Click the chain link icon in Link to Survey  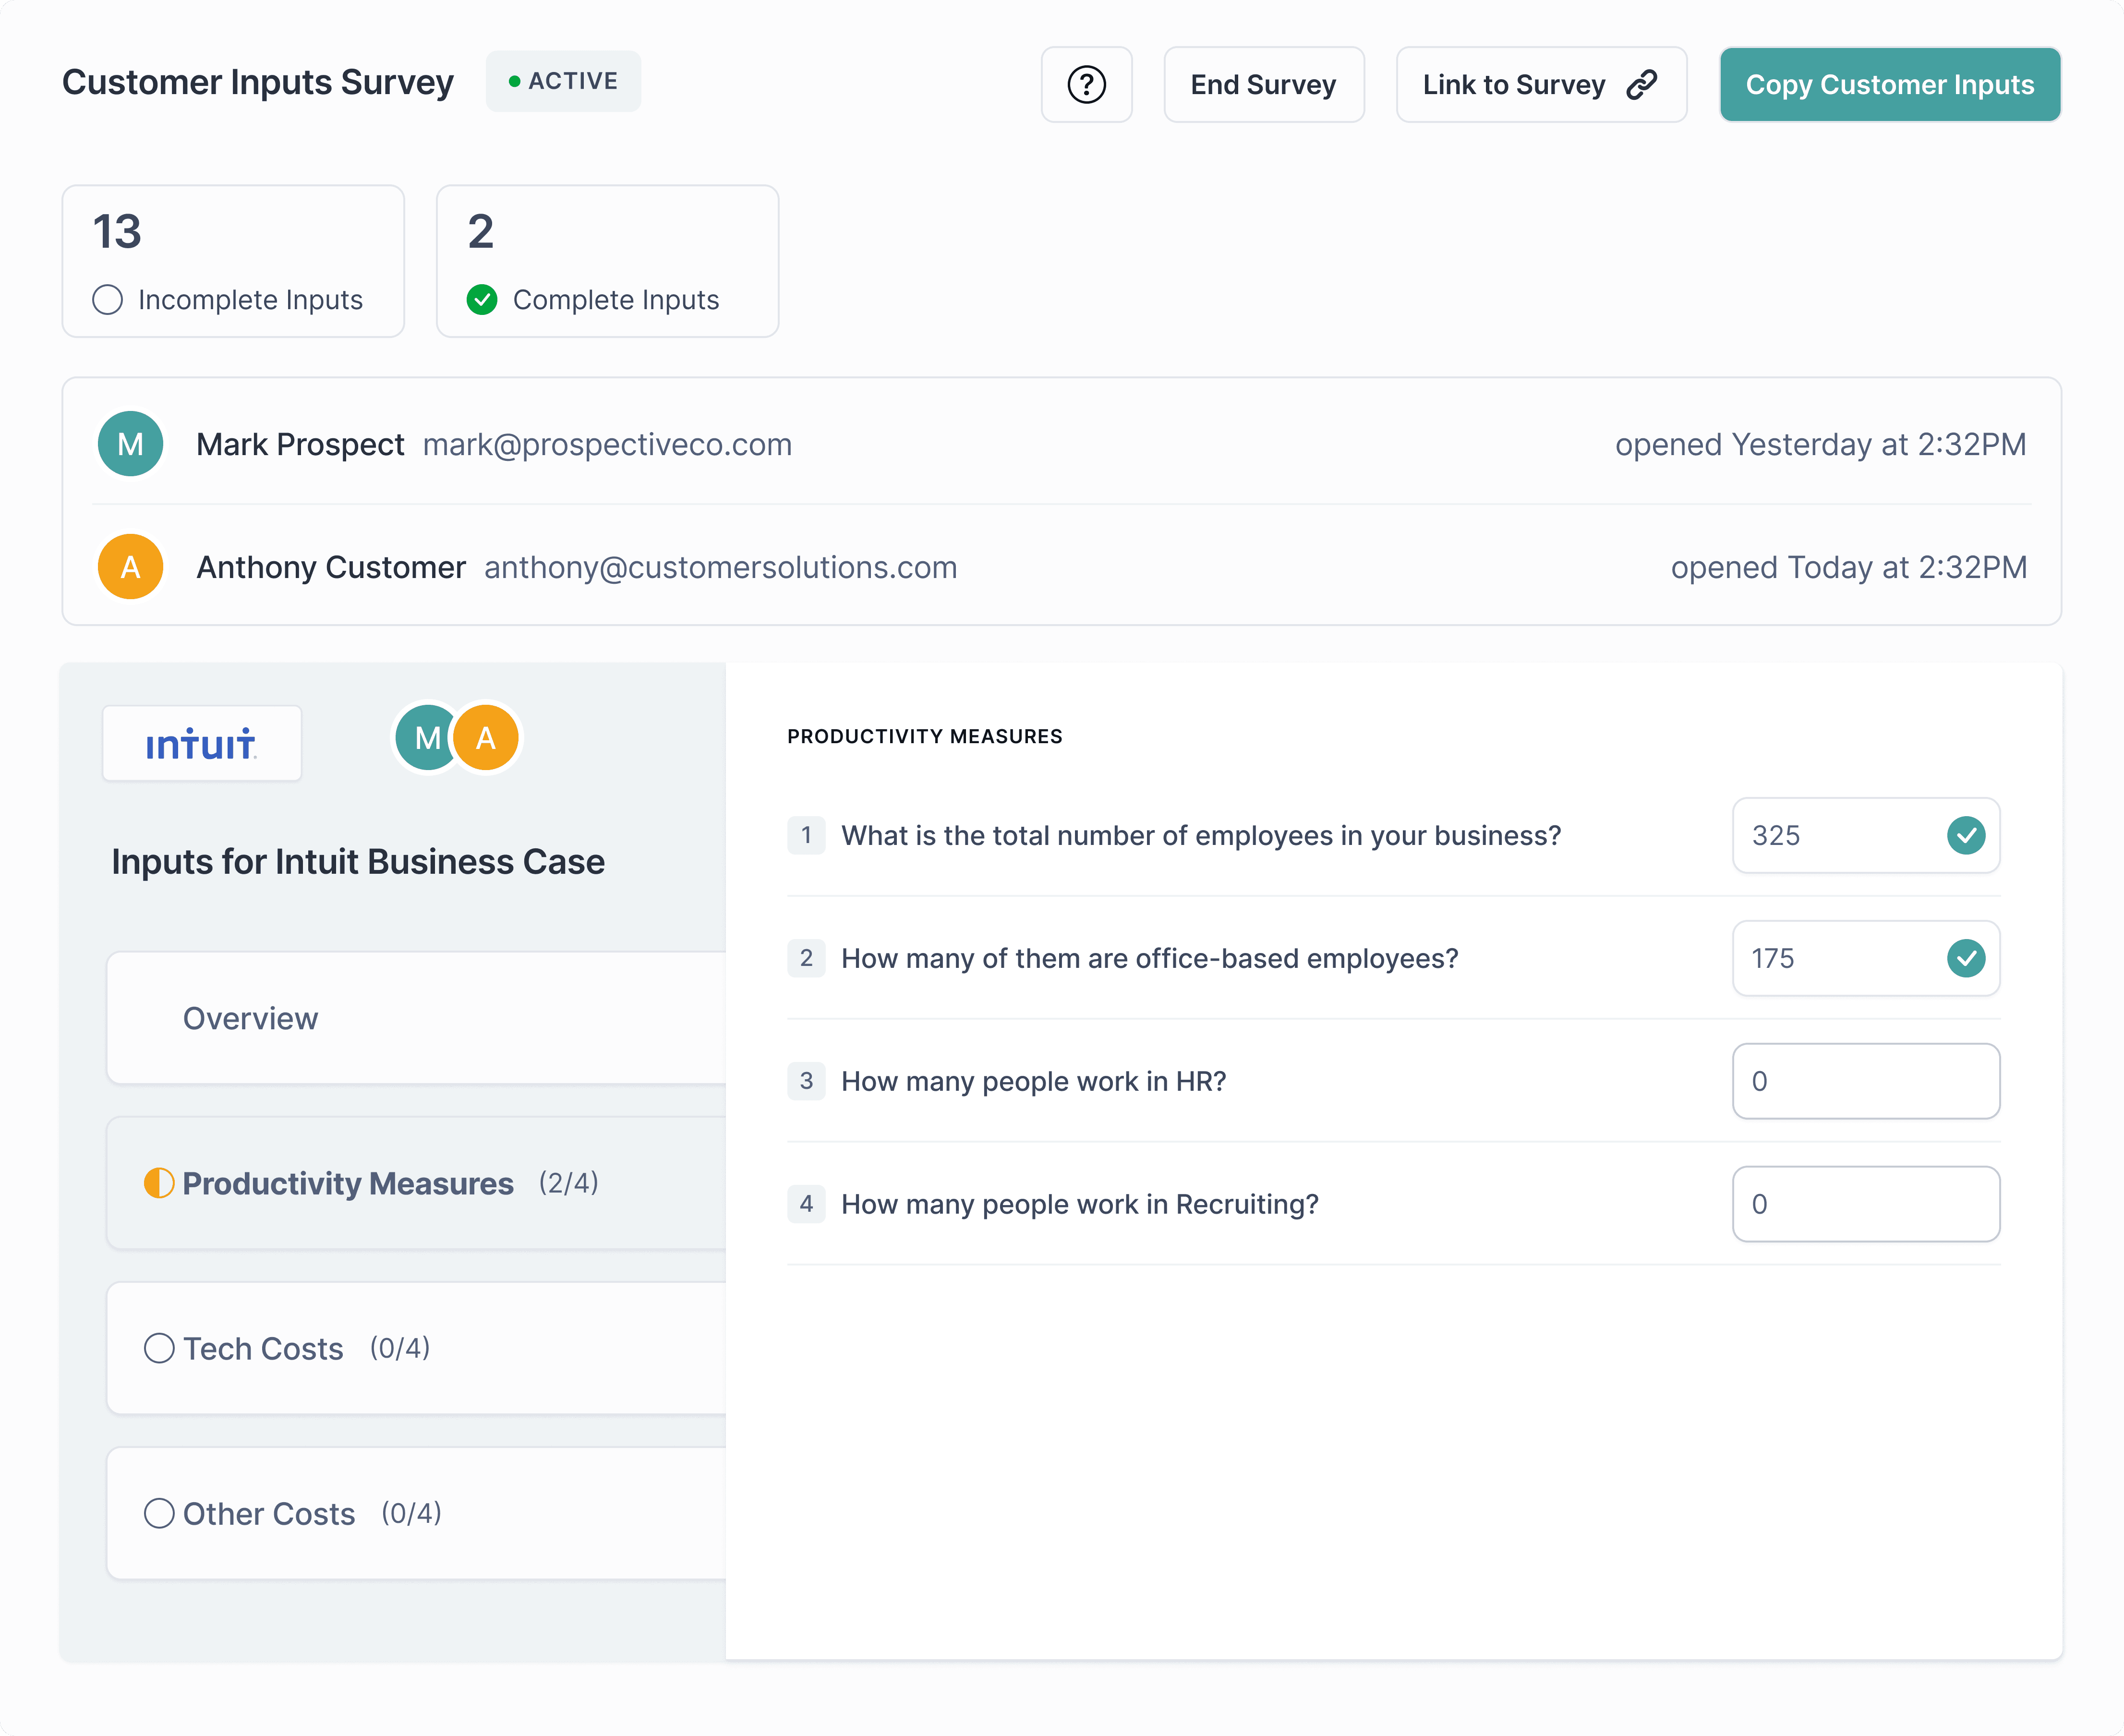[1641, 85]
